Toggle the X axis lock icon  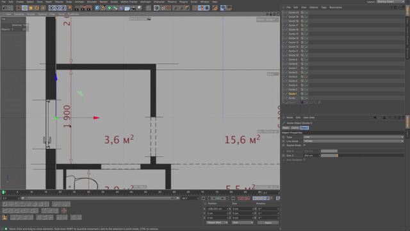point(51,8)
